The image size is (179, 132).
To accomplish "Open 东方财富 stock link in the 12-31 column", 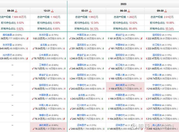I will point(44,35).
